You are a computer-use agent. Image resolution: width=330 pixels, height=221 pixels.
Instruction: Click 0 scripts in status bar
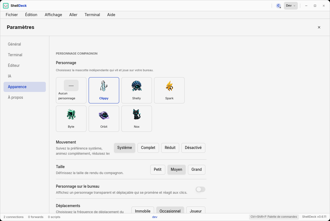pos(54,217)
